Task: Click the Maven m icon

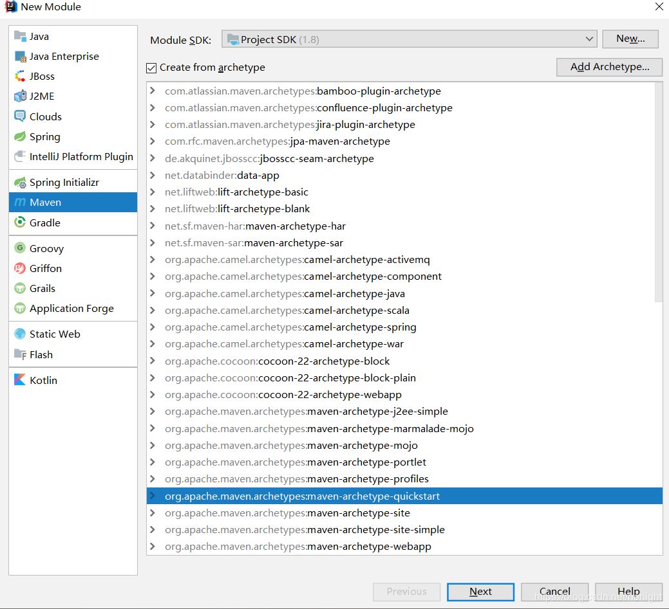Action: [20, 202]
